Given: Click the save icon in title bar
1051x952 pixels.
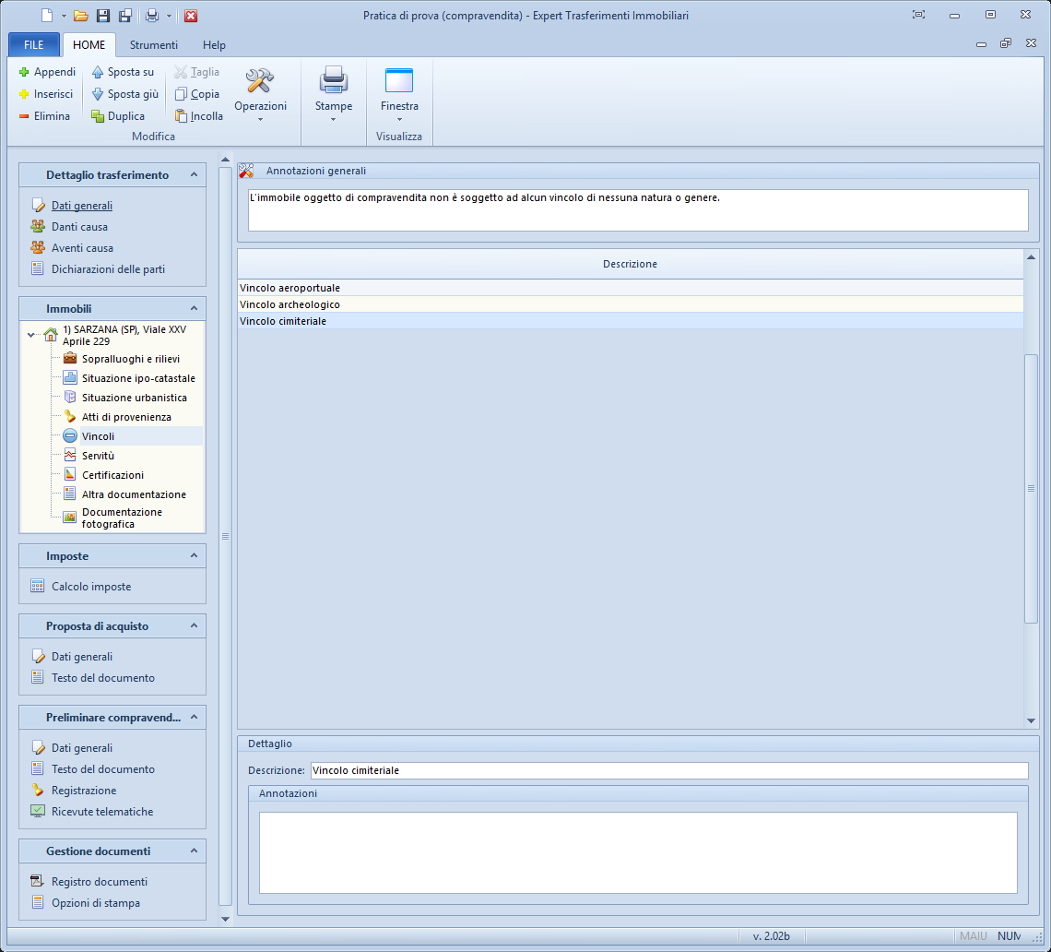Looking at the screenshot, I should tap(103, 16).
